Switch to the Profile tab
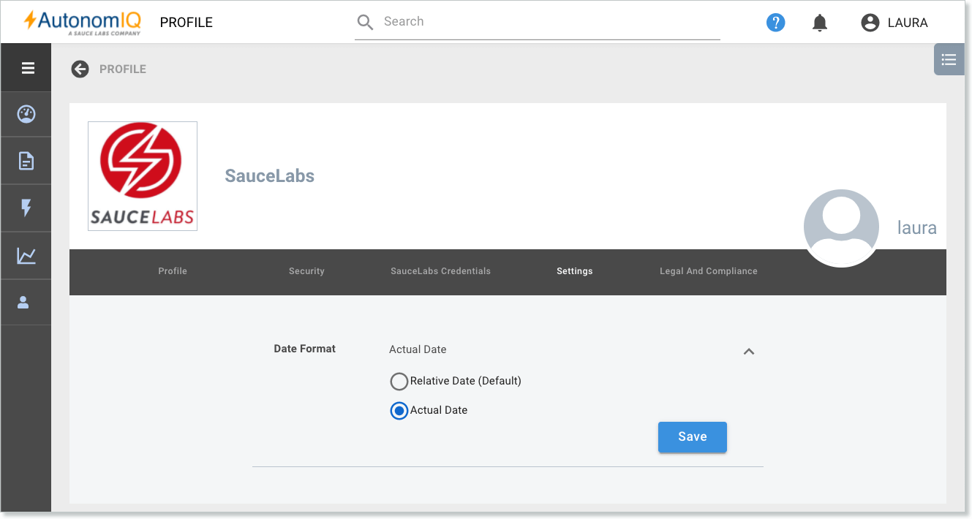972x519 pixels. tap(173, 271)
